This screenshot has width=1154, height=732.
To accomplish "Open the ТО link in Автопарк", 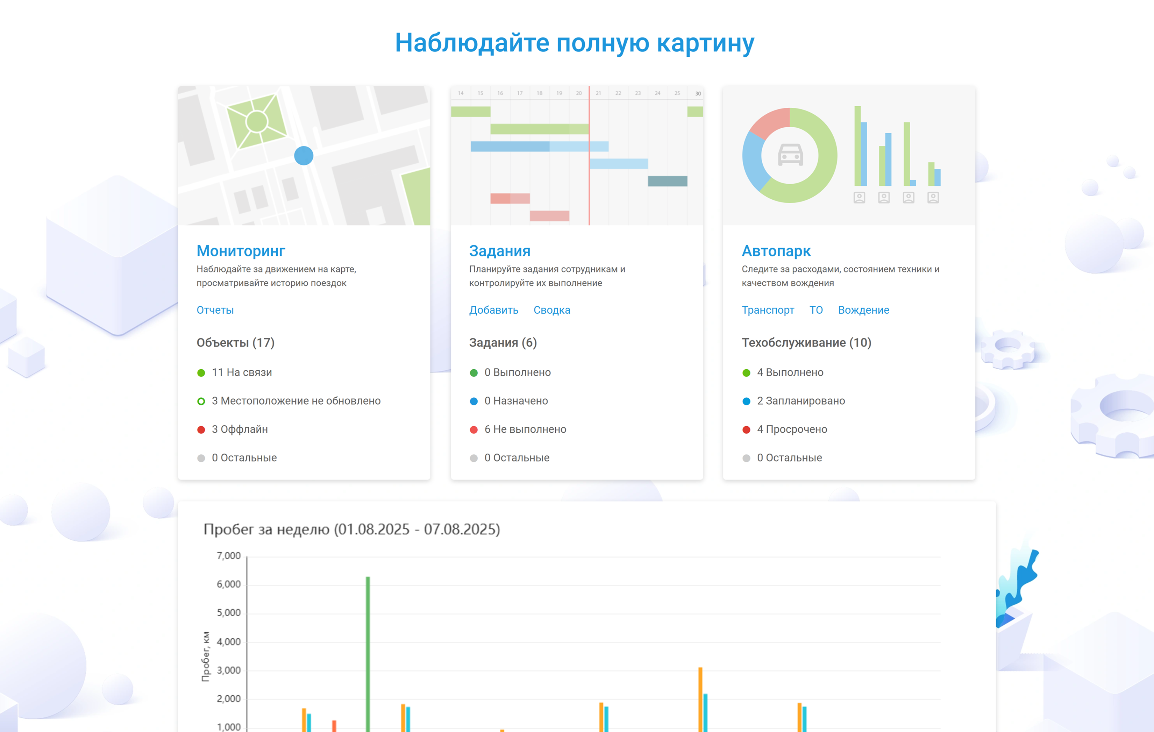I will pos(815,310).
